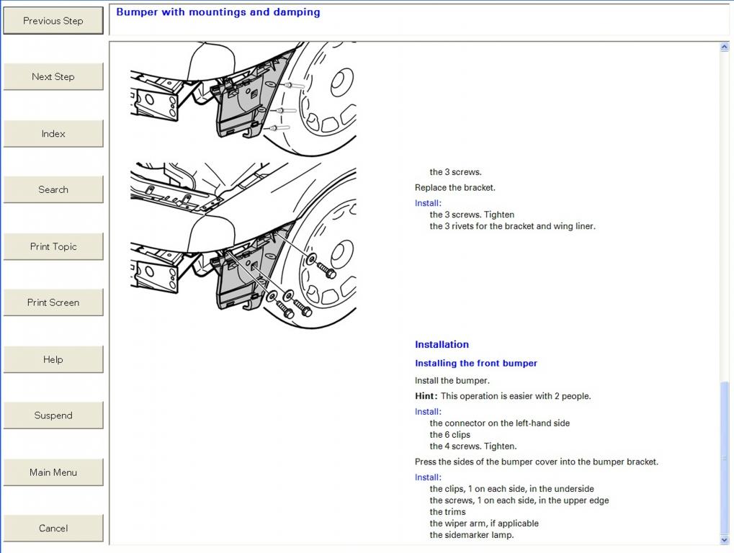This screenshot has height=553, width=734.
Task: Advance using the Next Step button
Action: tap(53, 76)
